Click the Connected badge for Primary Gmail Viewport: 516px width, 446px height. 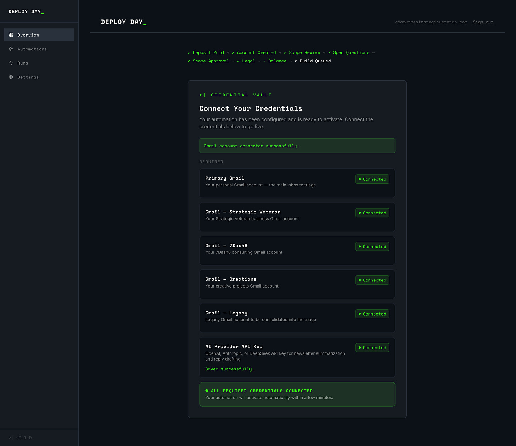372,179
